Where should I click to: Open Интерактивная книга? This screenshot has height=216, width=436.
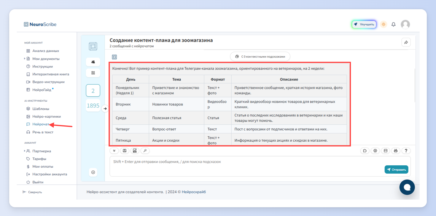click(x=51, y=74)
